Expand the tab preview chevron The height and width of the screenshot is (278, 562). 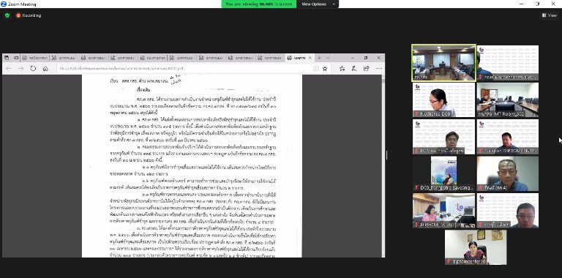pyautogui.click(x=328, y=58)
